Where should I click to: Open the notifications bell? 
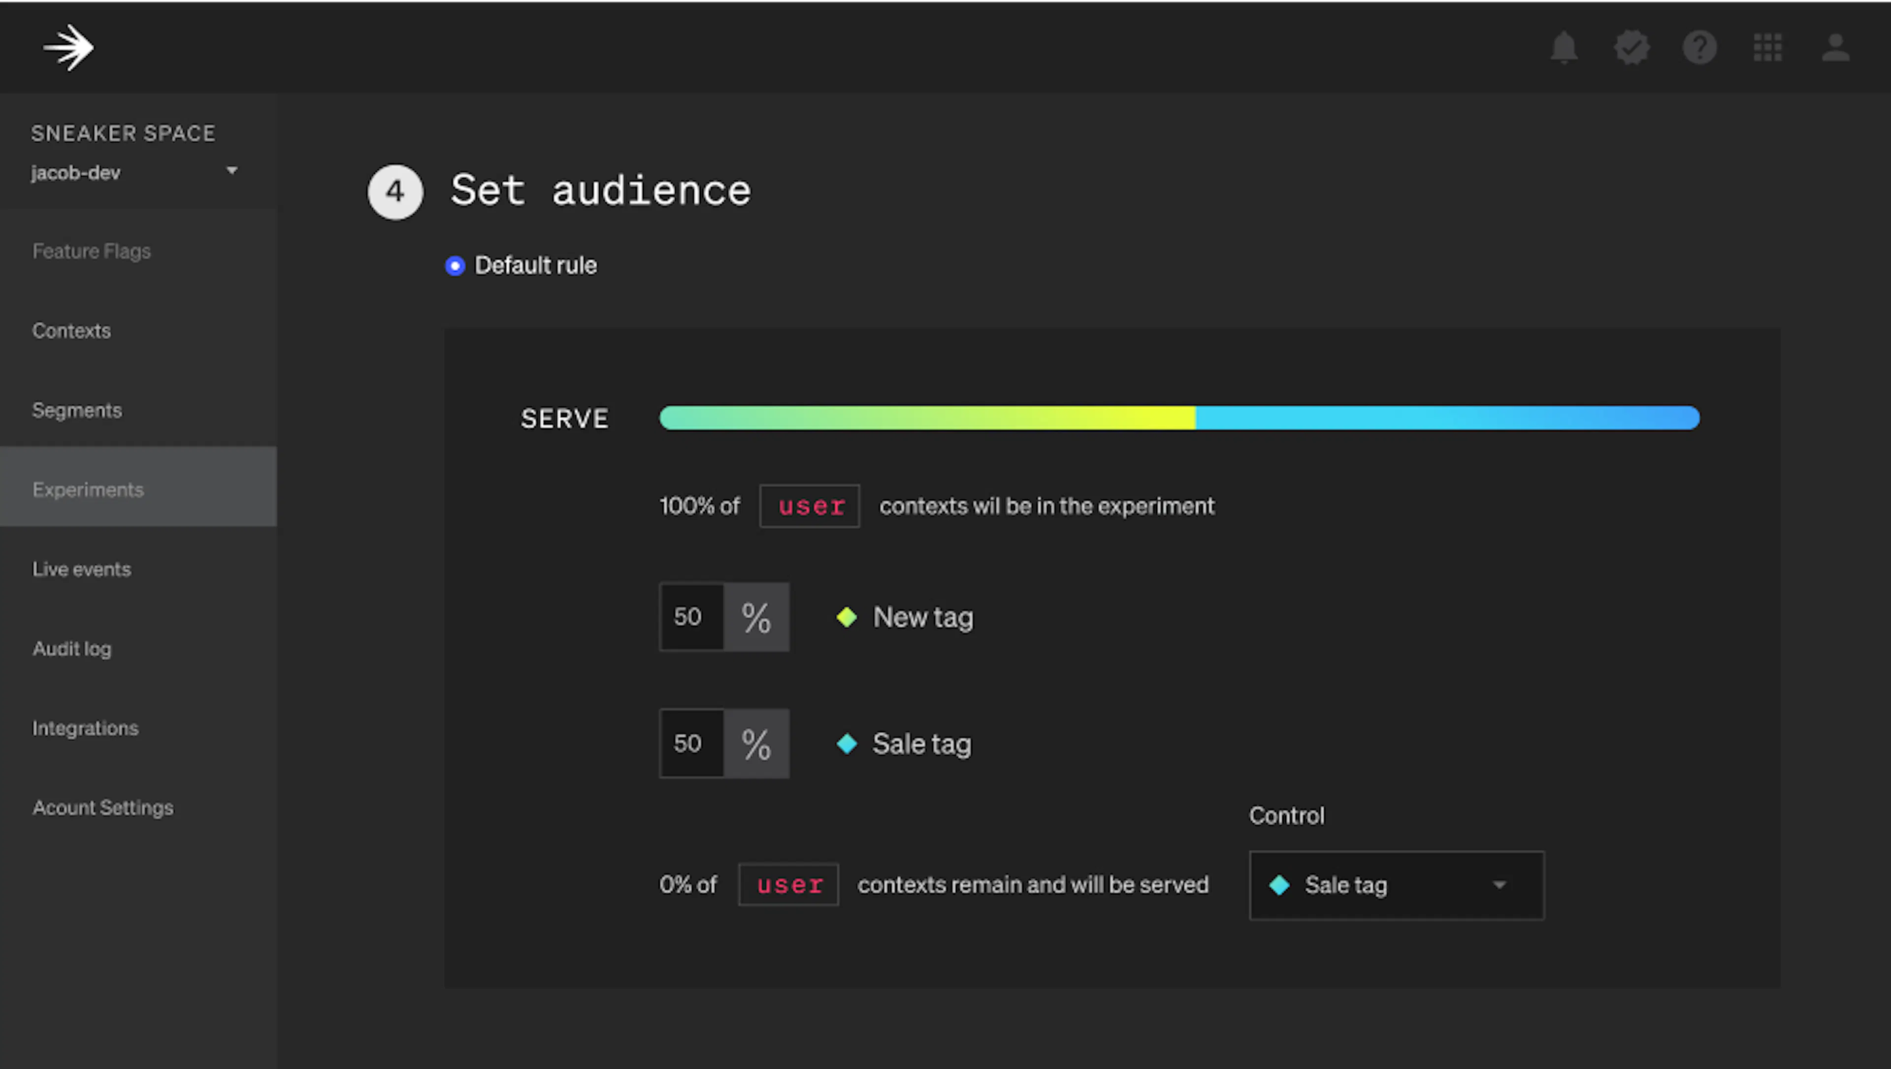(x=1564, y=48)
